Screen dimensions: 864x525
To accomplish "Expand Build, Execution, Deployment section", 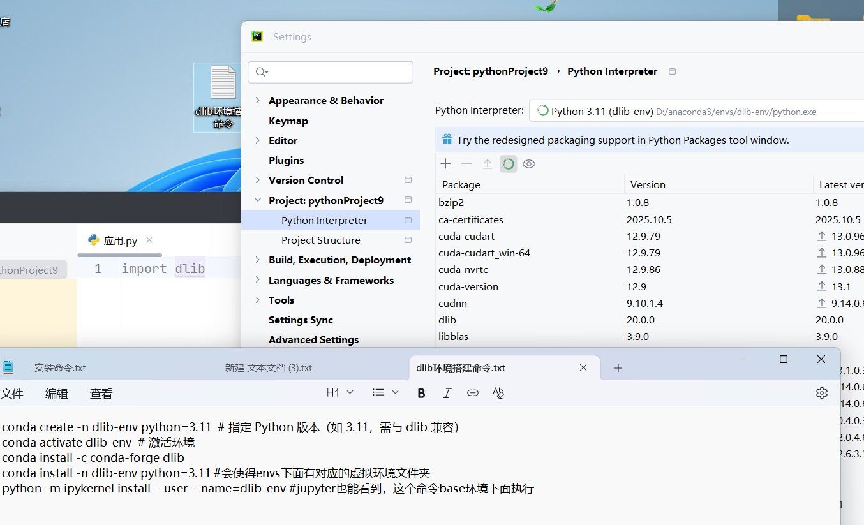I will 258,260.
